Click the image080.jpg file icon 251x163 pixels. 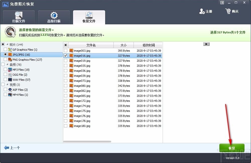click(71, 86)
